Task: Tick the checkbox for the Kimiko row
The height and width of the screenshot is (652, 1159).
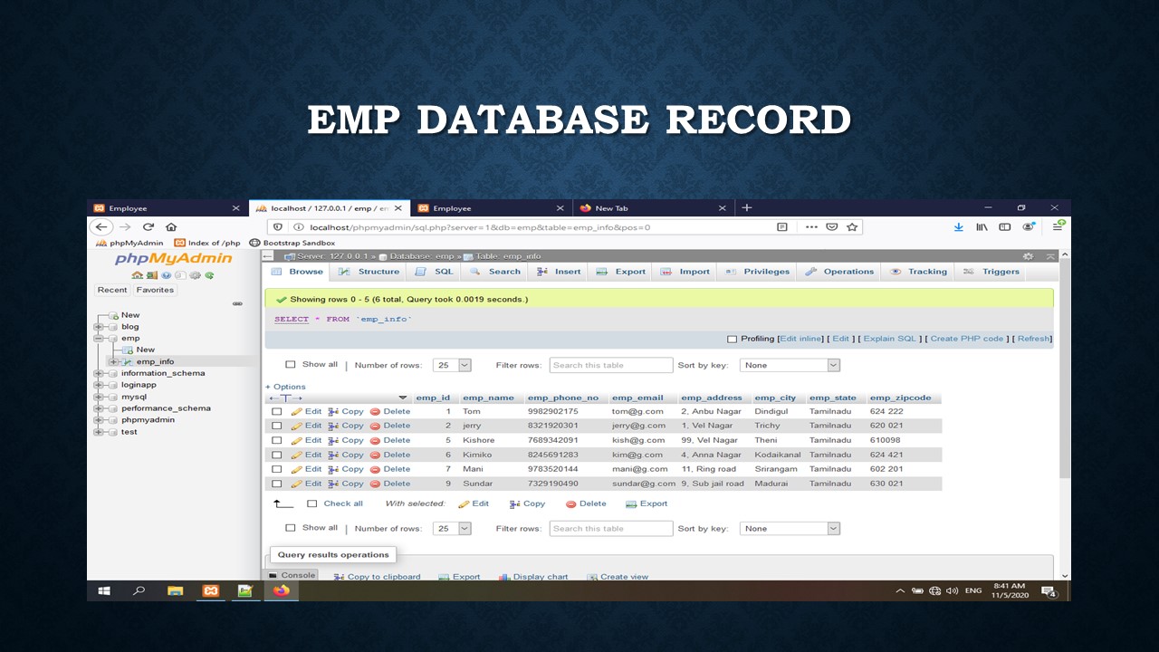Action: coord(277,455)
